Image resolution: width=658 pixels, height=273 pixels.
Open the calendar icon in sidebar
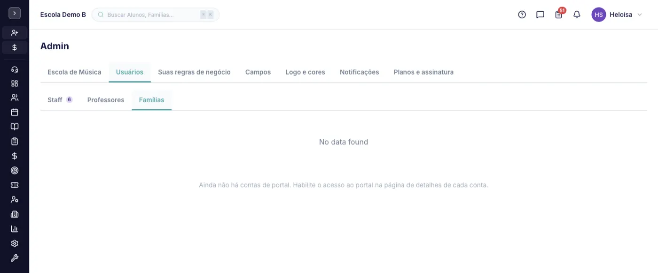(15, 112)
